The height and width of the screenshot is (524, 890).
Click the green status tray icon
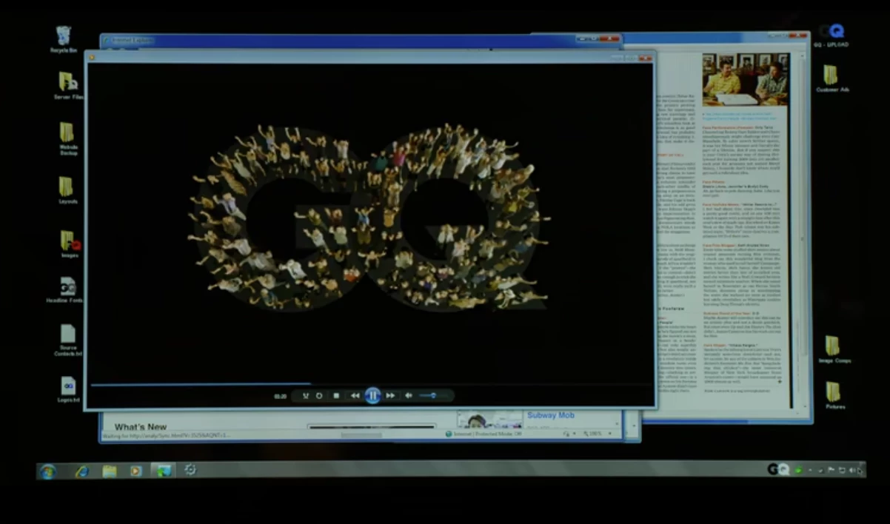tap(798, 471)
